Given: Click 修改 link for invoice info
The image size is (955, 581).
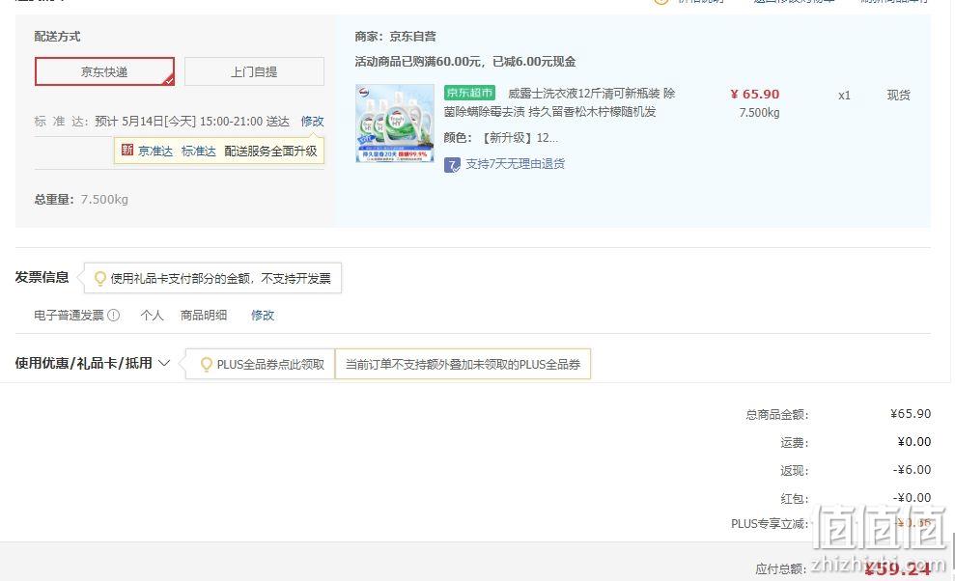Looking at the screenshot, I should [x=263, y=315].
